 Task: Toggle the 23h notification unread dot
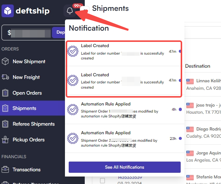[x=180, y=138]
